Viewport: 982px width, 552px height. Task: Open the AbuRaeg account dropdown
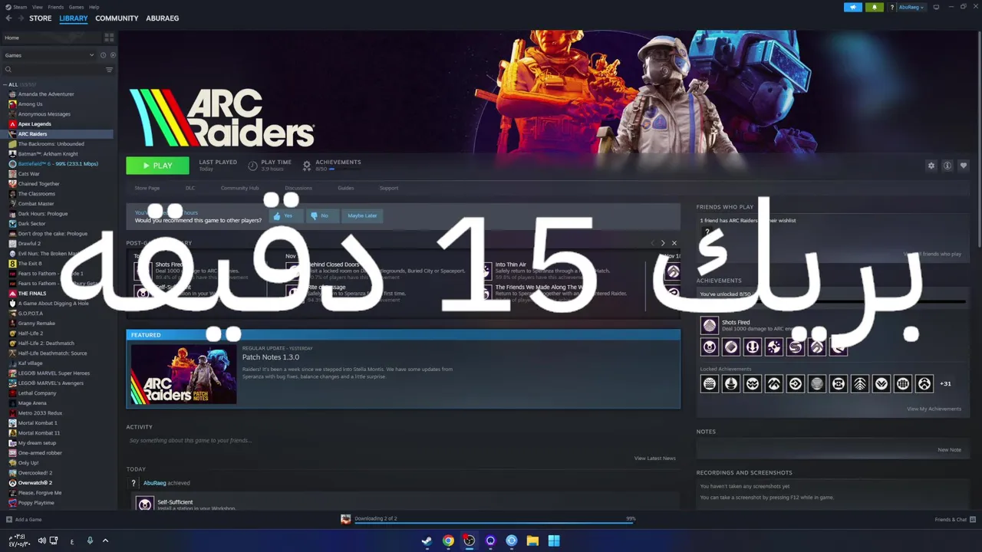(911, 7)
